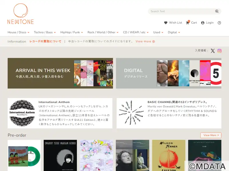The height and width of the screenshot is (171, 229).
Task: Open the HipHop / Funk dropdown
Action: [72, 32]
